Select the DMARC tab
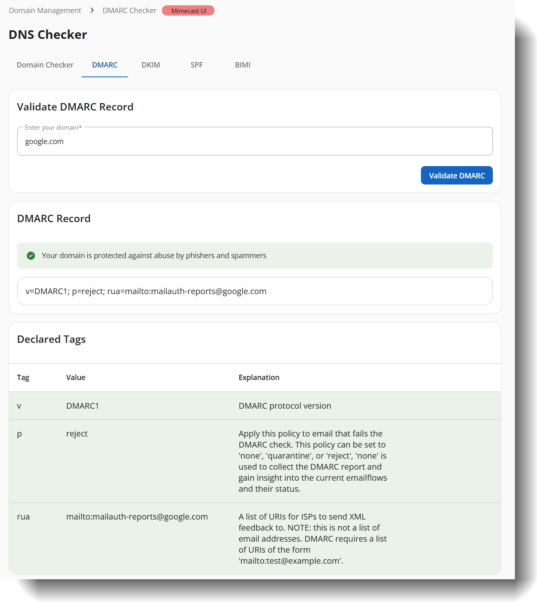 (x=105, y=65)
